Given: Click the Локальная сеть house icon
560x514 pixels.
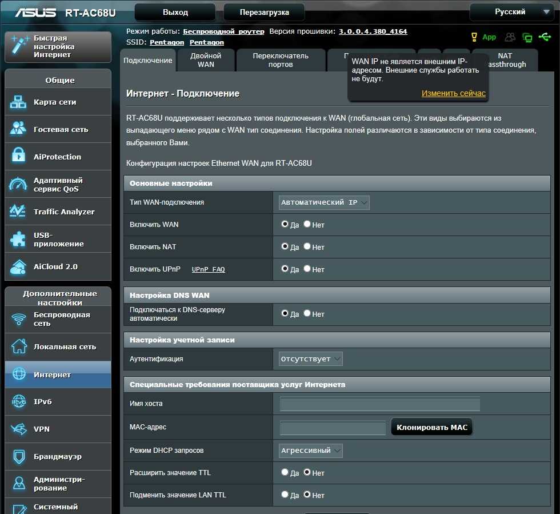Looking at the screenshot, I should pyautogui.click(x=19, y=346).
